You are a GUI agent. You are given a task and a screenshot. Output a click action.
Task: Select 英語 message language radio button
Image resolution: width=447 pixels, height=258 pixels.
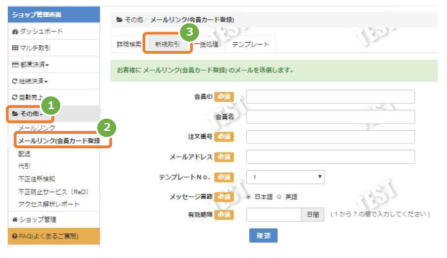click(279, 197)
